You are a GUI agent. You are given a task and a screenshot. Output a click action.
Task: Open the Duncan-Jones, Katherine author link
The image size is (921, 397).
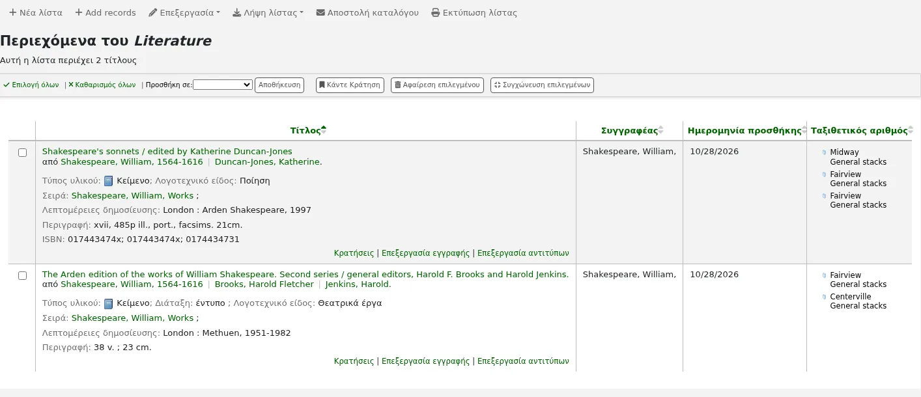268,161
